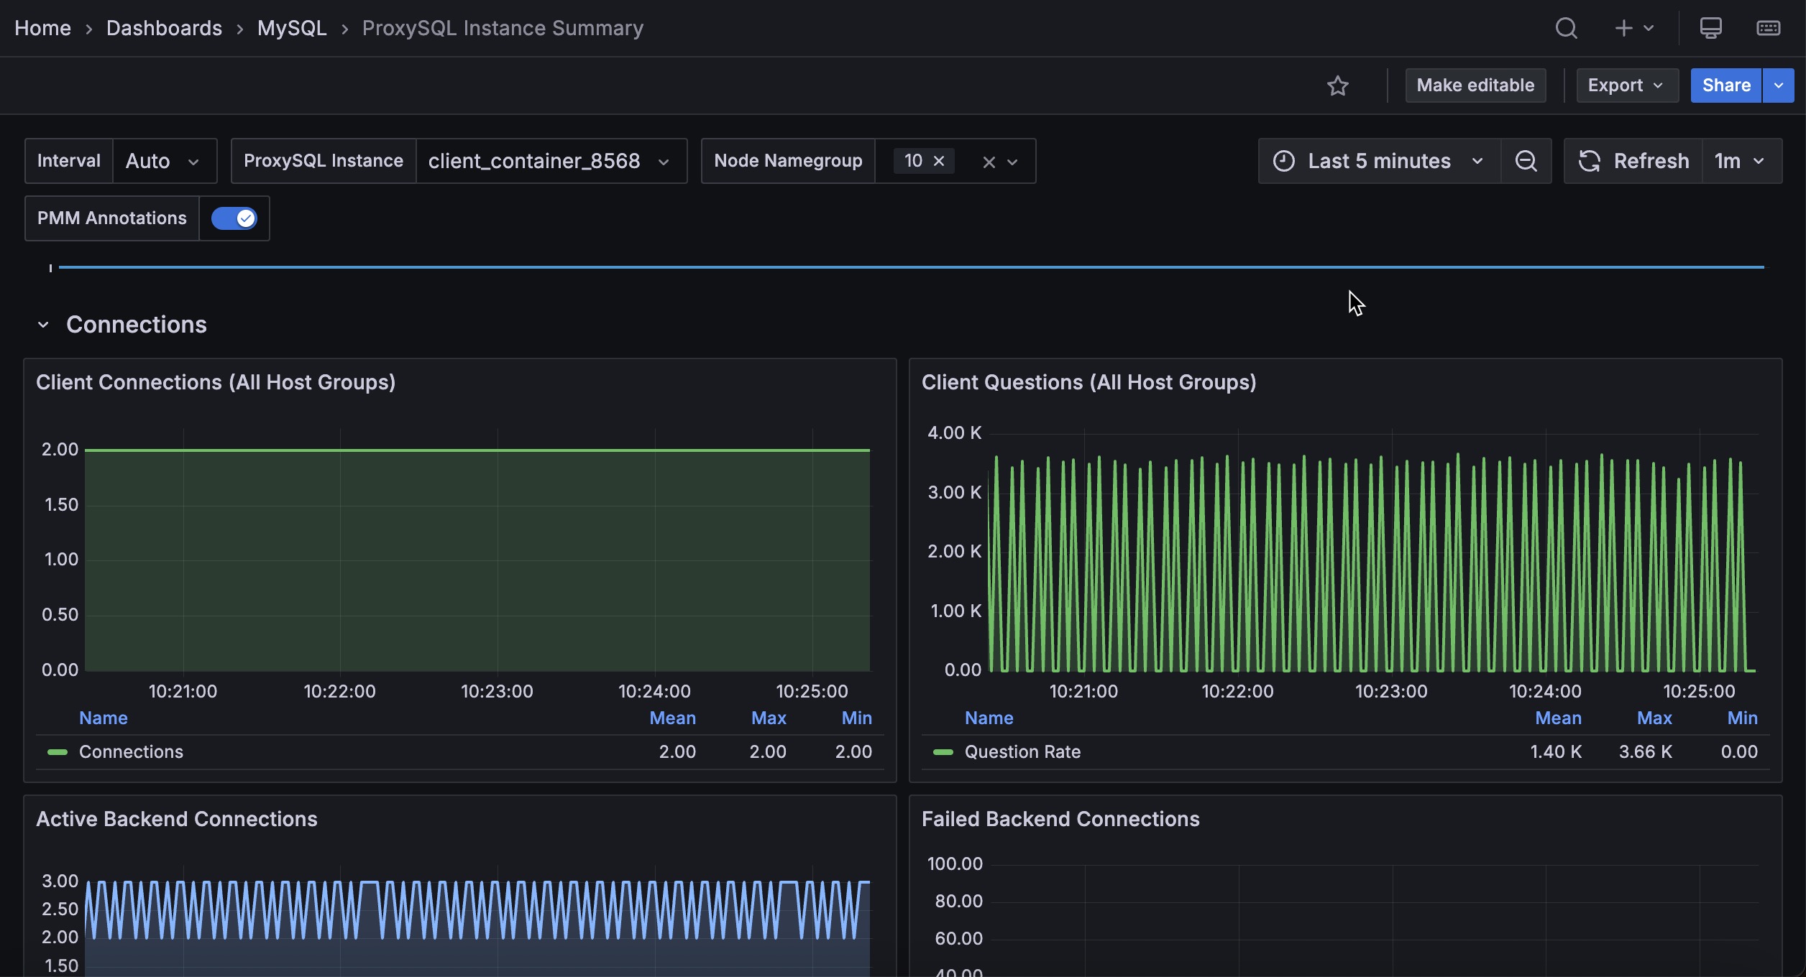Remove the 10 Node Namegroup tag

(939, 161)
